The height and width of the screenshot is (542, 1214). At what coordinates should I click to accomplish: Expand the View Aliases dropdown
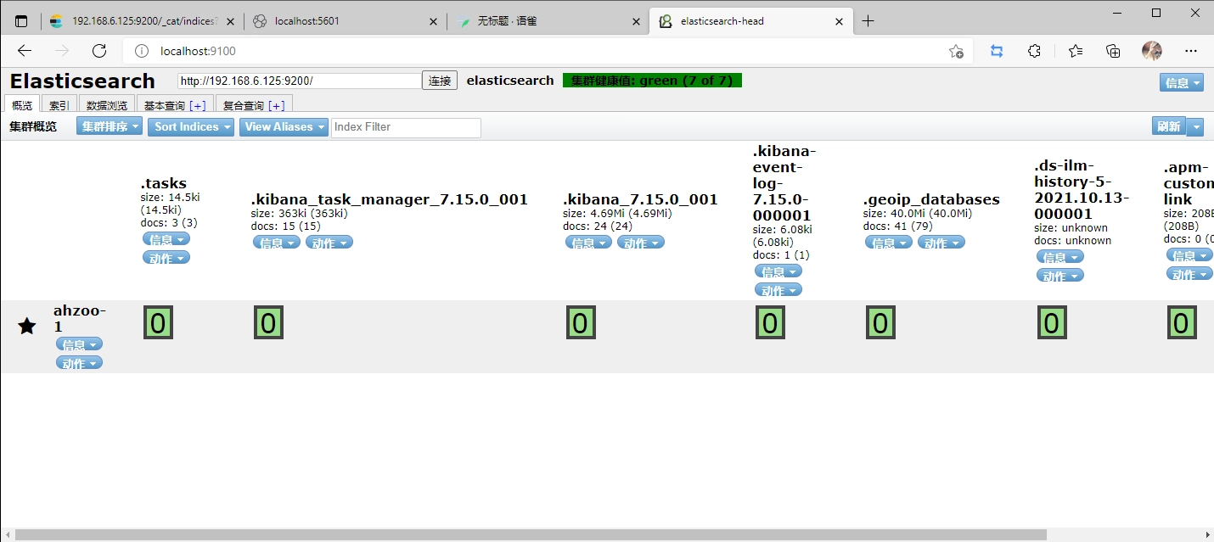[284, 127]
